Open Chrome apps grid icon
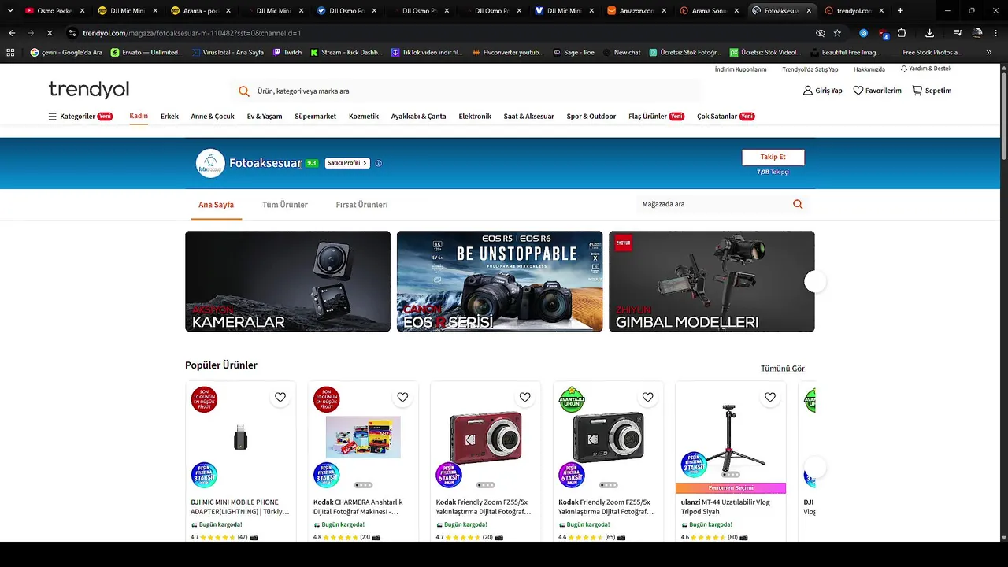 (10, 52)
